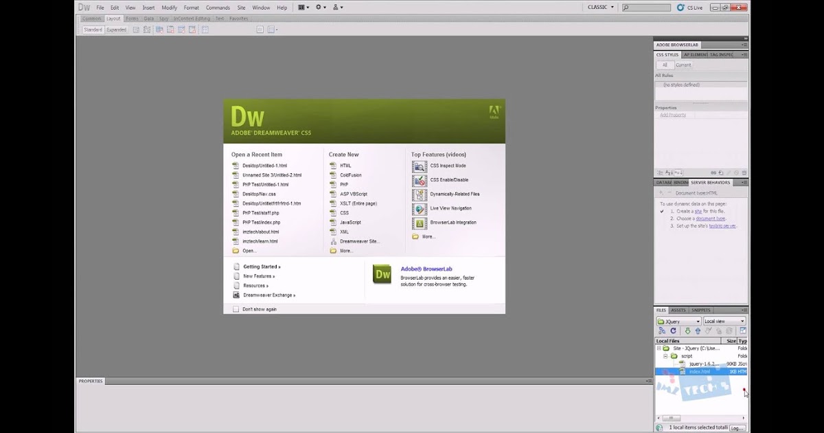Switch to the AP Elements panel tab
Viewport: 824px width, 433px height.
coord(696,54)
